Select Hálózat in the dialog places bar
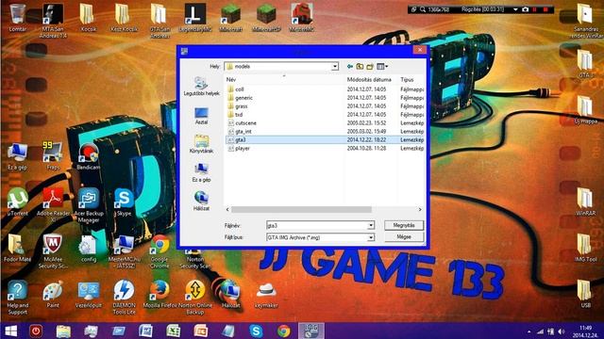Screen dimensions: 604x339 [x=201, y=201]
